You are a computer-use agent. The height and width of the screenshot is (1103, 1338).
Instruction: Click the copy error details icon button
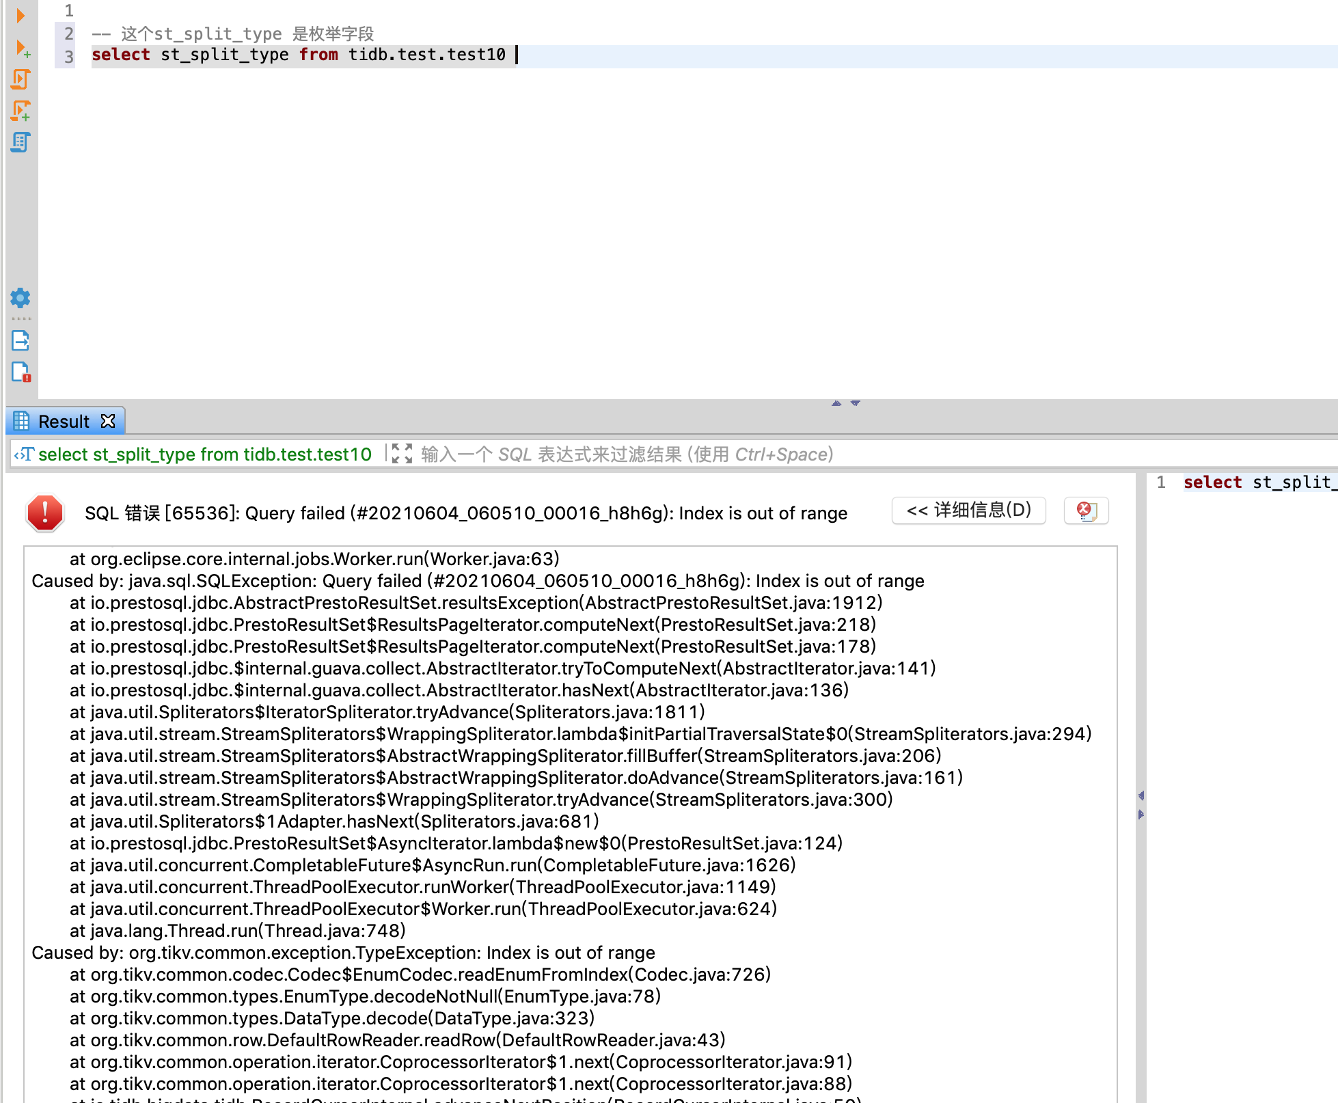pos(1086,510)
